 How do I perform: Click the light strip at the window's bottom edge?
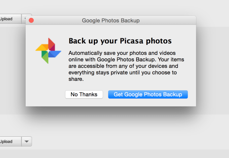pos(115,154)
